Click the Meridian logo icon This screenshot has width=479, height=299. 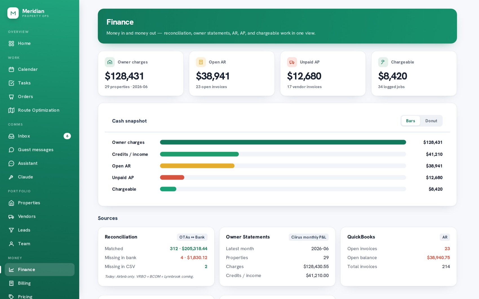pos(13,13)
